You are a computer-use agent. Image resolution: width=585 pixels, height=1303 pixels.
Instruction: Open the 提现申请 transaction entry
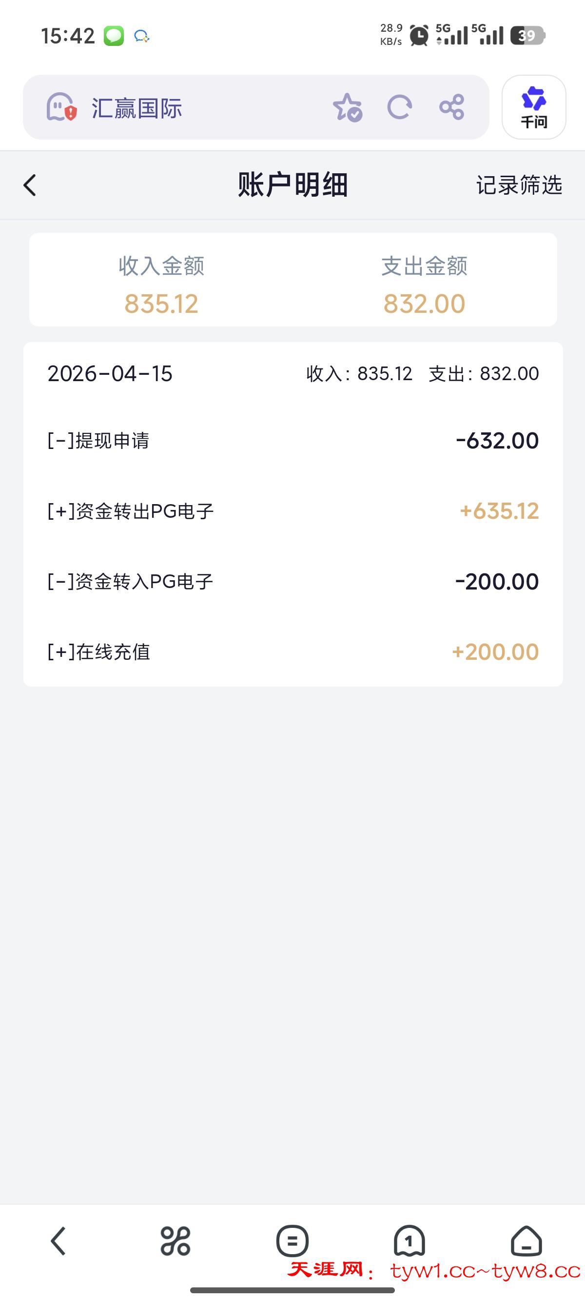(x=293, y=441)
